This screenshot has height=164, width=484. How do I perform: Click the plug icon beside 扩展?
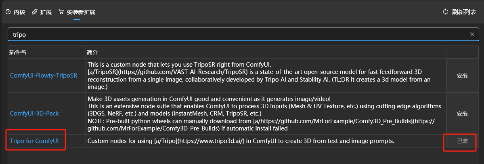[35, 12]
